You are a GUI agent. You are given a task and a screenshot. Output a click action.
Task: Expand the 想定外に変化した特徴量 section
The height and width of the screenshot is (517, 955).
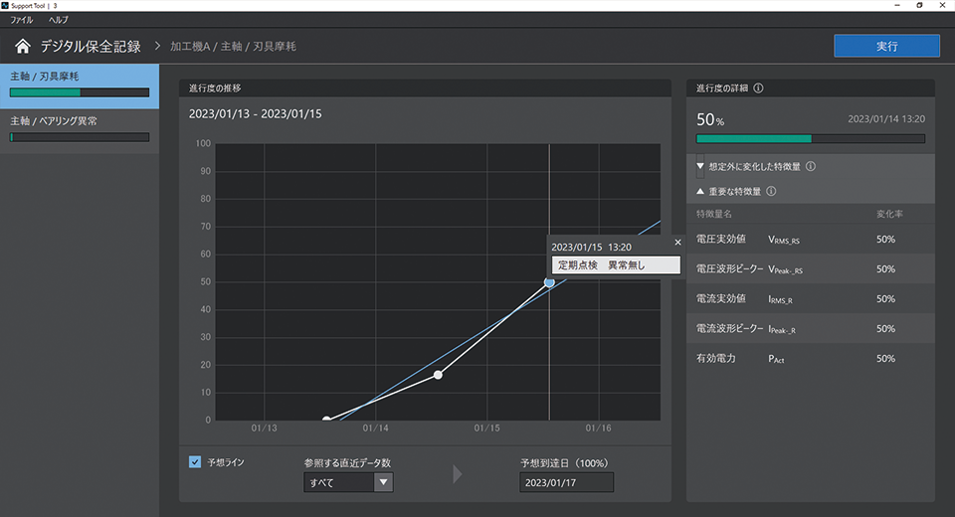click(700, 167)
